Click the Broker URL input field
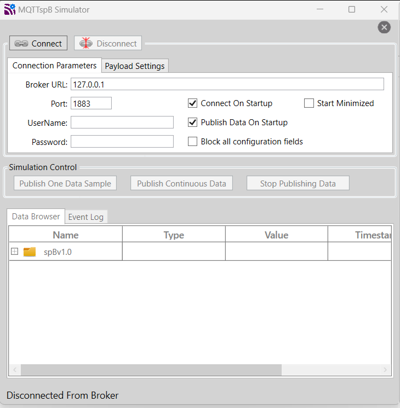 coord(227,84)
